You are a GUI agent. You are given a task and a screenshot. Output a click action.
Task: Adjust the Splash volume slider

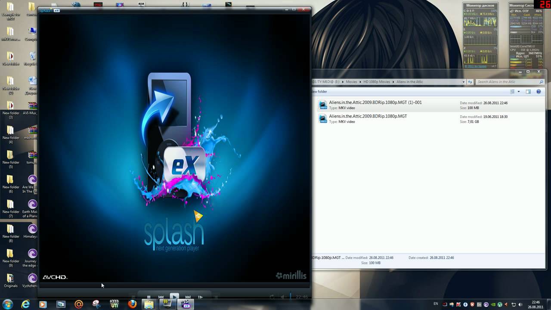click(x=291, y=296)
